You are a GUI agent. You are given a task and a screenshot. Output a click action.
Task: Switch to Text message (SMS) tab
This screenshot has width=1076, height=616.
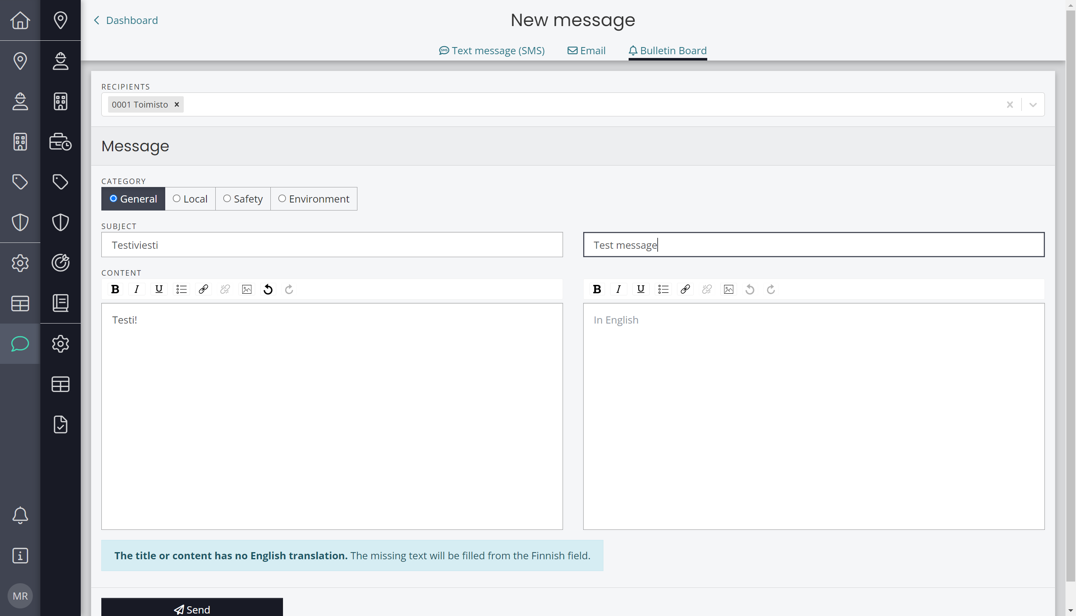point(492,51)
